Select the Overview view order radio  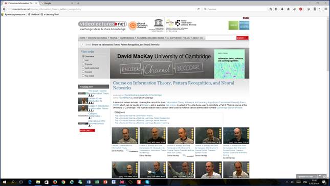click(x=83, y=56)
